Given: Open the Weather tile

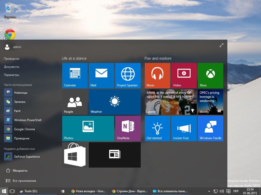Looking at the screenshot, I should click(x=114, y=102).
